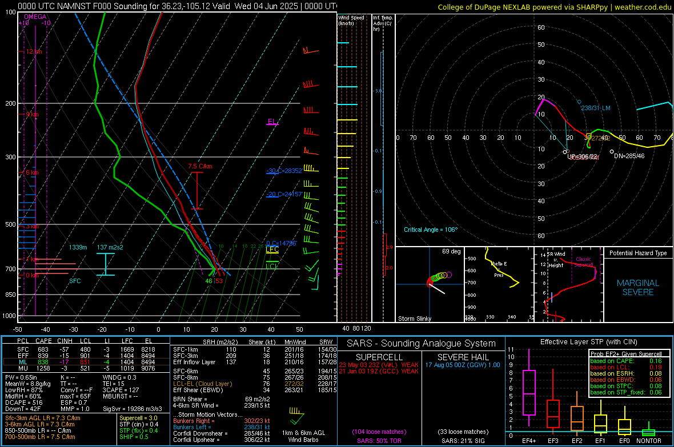674x447 pixels.
Task: Click the yellow LFC label on skew-T
Action: tap(272, 249)
